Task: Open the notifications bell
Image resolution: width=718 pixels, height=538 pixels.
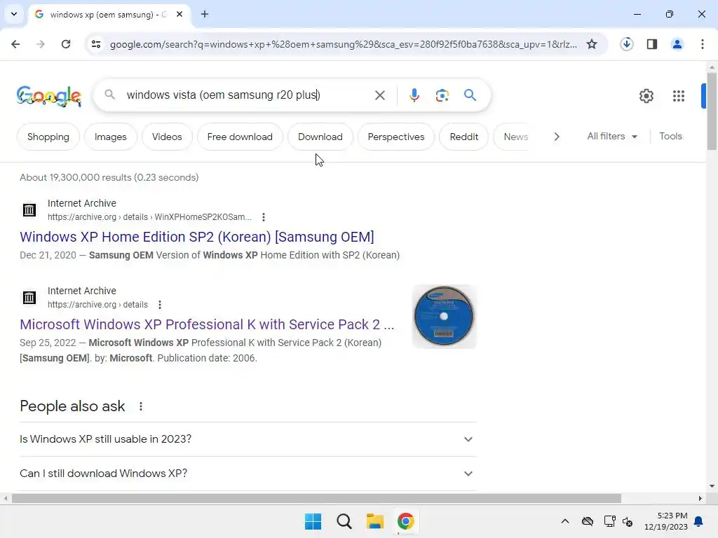Action: point(699,521)
